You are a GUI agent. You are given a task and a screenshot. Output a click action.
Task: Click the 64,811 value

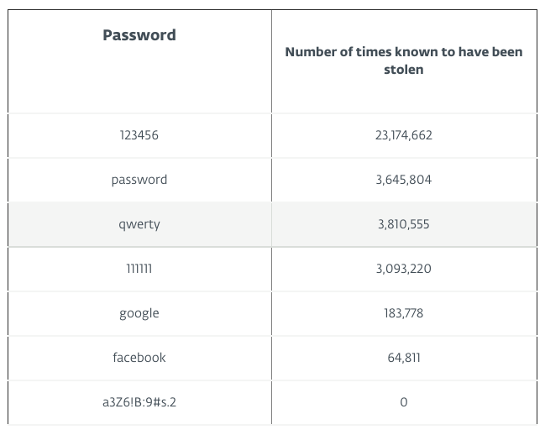pyautogui.click(x=404, y=358)
